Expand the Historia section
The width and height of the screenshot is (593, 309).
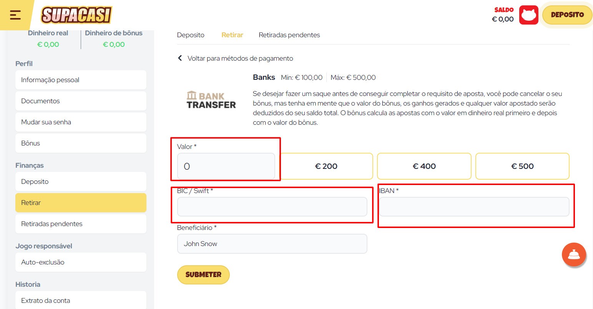point(28,284)
